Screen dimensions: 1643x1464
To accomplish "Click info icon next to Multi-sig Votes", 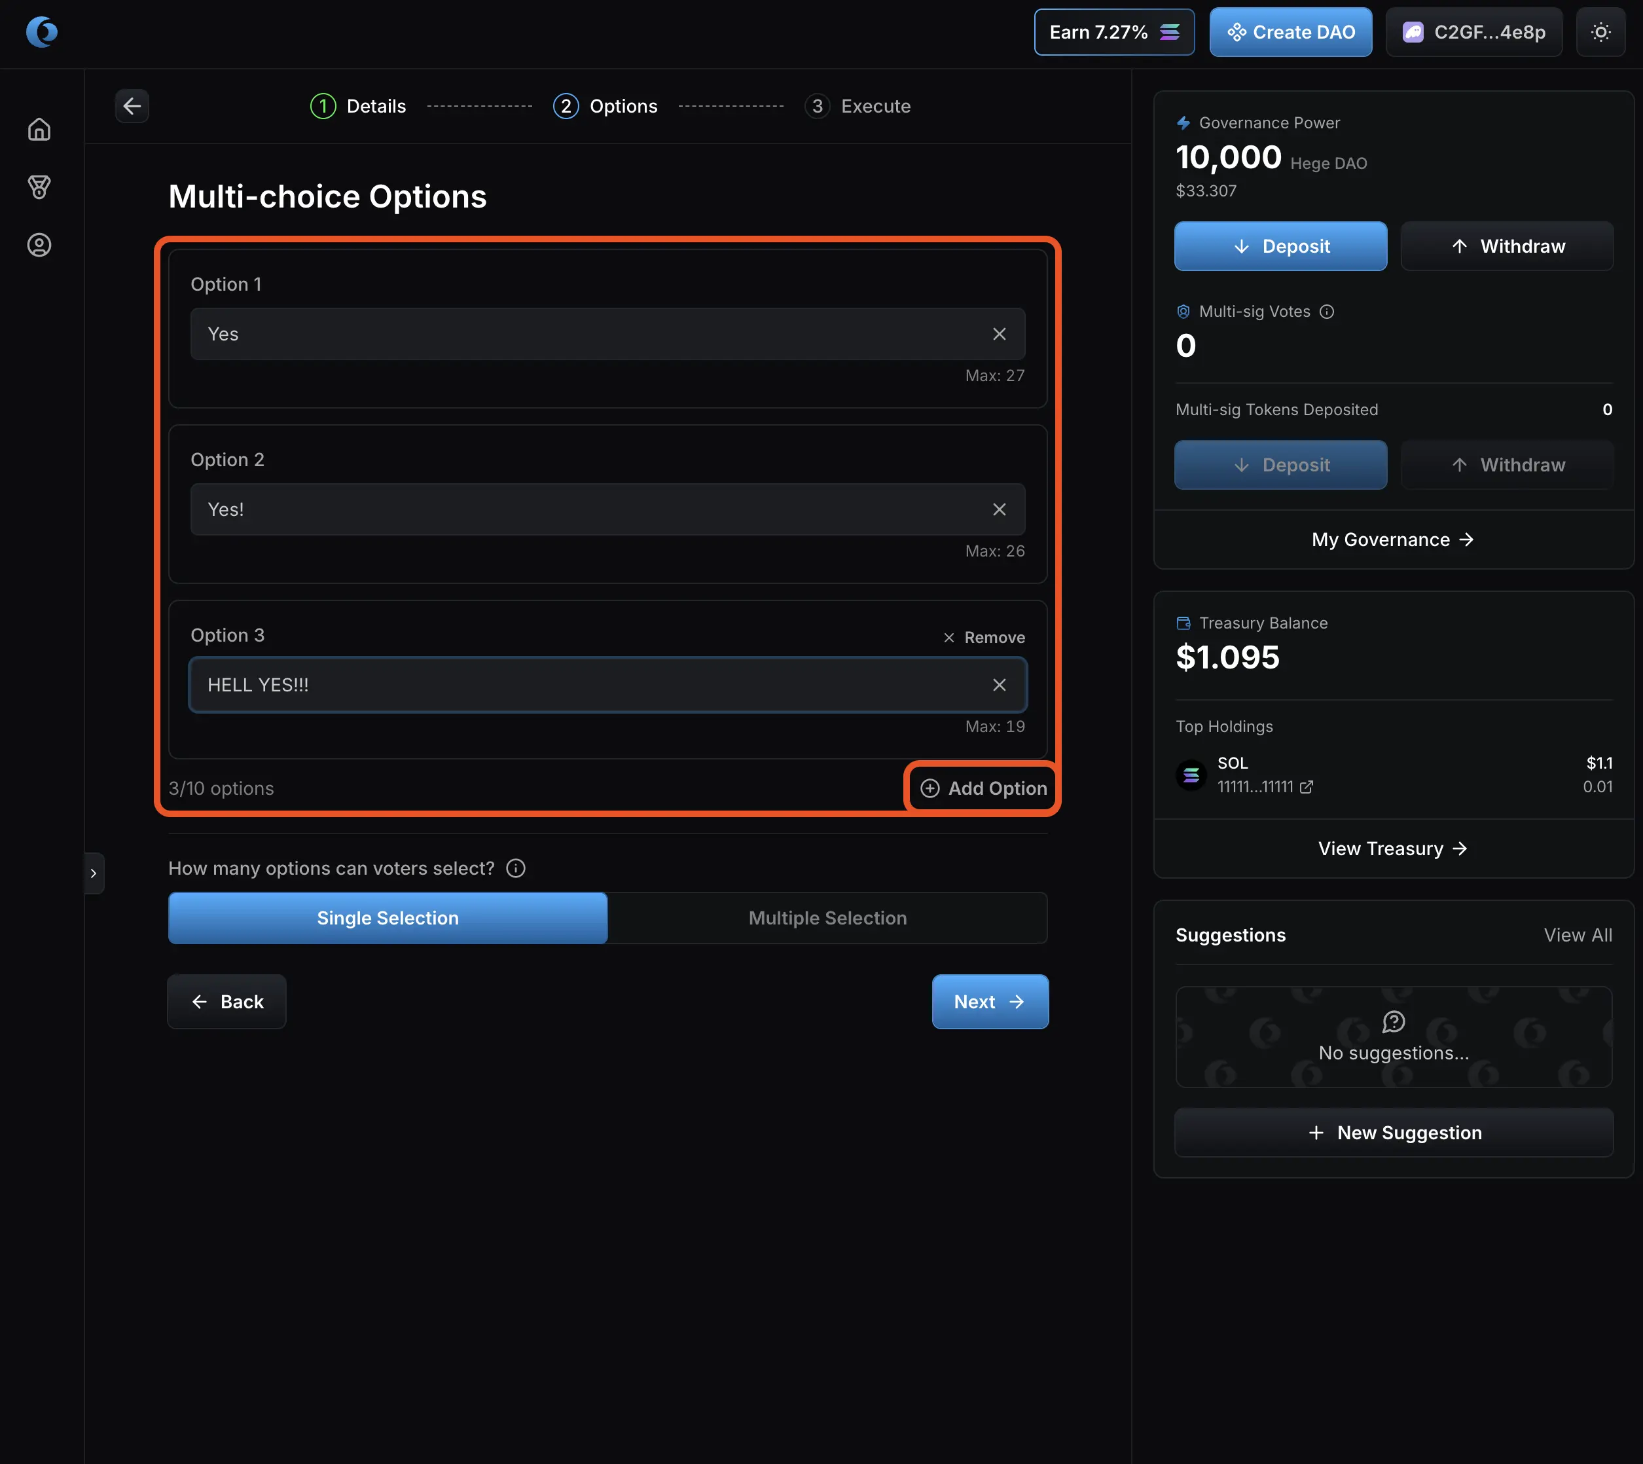I will click(1327, 312).
